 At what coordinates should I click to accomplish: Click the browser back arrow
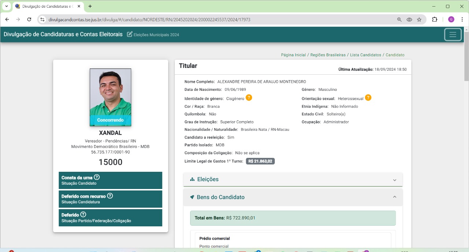pyautogui.click(x=7, y=19)
